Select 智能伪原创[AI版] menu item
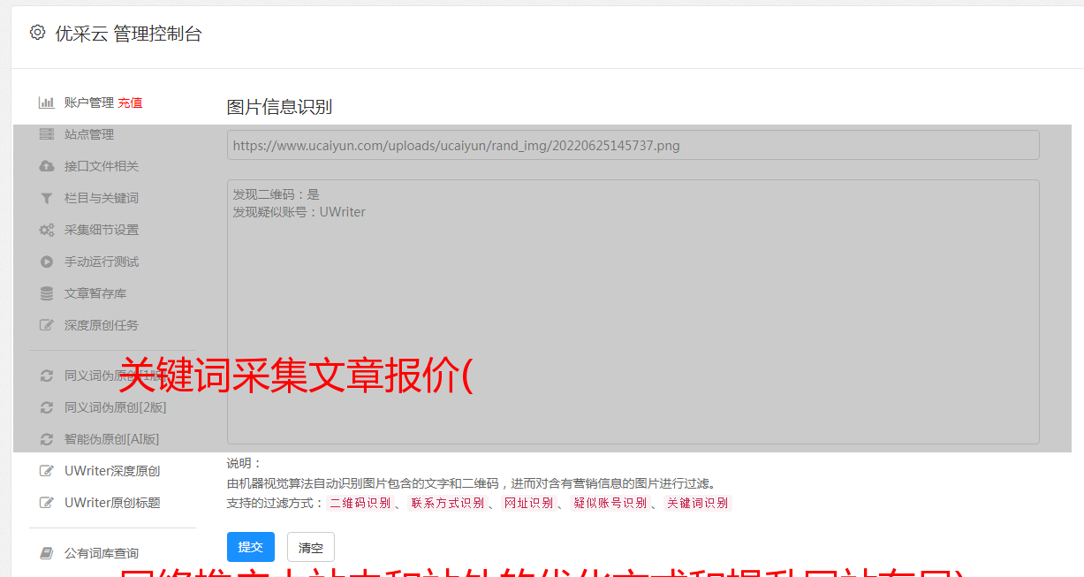The height and width of the screenshot is (577, 1084). click(112, 439)
